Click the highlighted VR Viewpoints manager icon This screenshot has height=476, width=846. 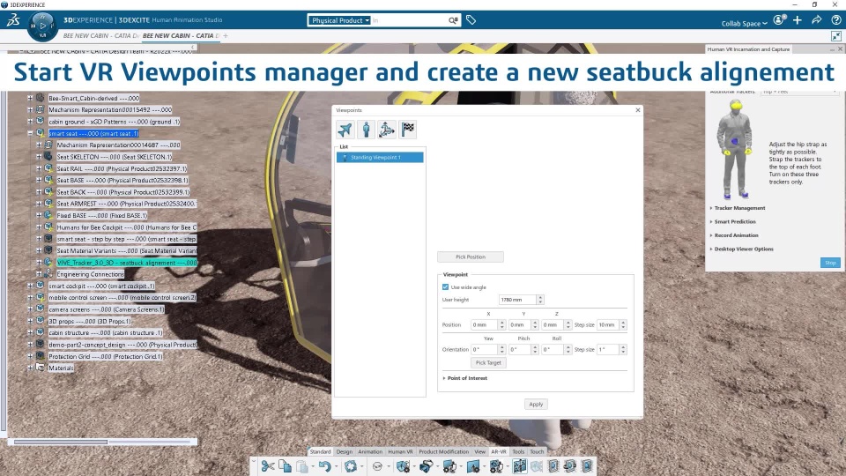(520, 466)
